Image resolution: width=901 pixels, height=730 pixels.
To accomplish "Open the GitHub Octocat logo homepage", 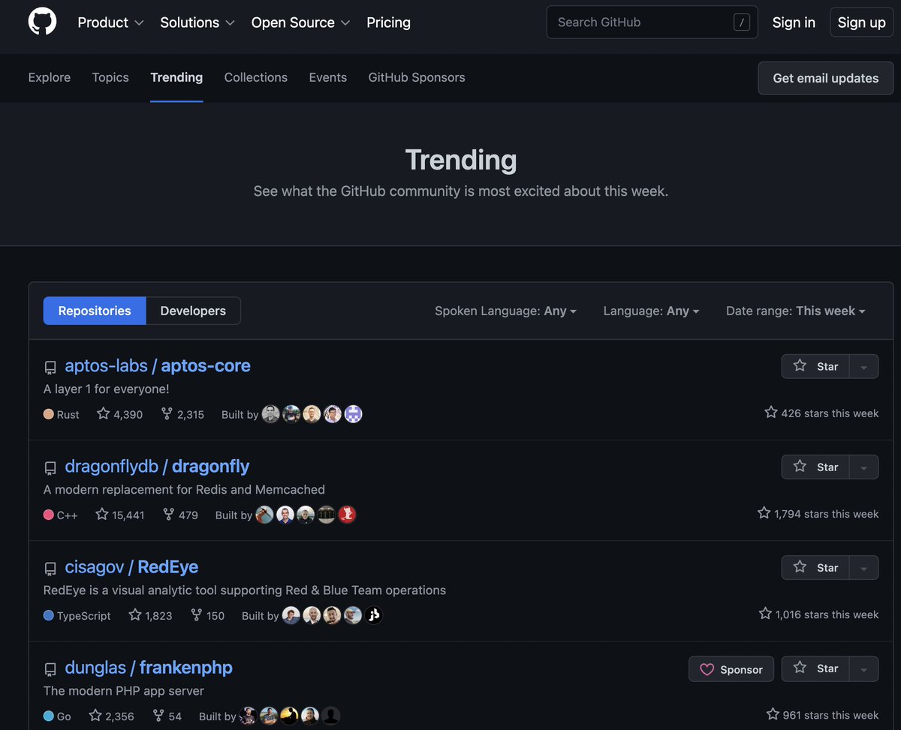I will coord(42,22).
